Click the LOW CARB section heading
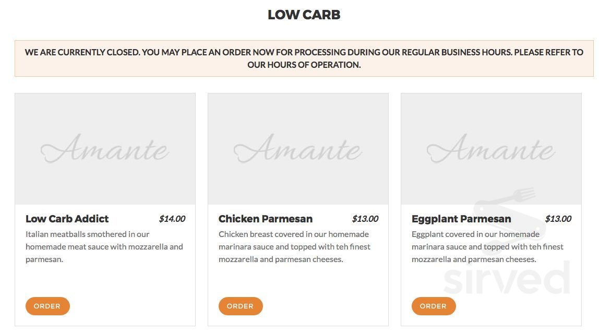 (304, 15)
